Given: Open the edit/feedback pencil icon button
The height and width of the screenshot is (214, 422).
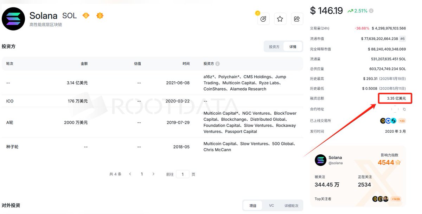Looking at the screenshot, I should point(263,19).
